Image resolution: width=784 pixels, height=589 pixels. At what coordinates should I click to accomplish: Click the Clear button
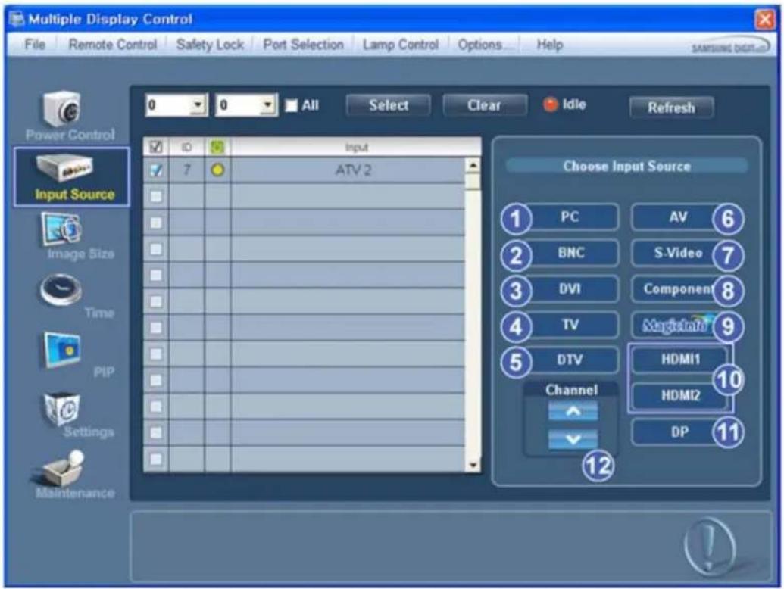pyautogui.click(x=484, y=105)
